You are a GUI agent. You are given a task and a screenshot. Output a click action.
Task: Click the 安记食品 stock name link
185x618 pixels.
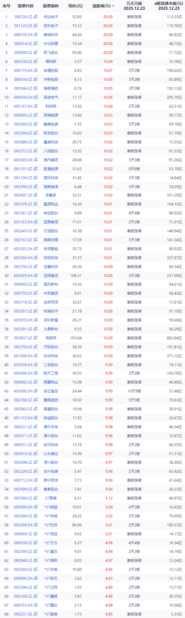point(51,391)
